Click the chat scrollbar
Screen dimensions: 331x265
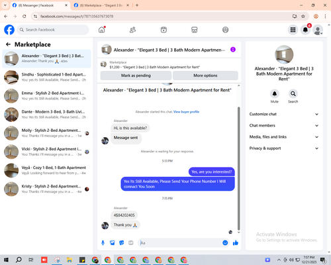pos(238,168)
